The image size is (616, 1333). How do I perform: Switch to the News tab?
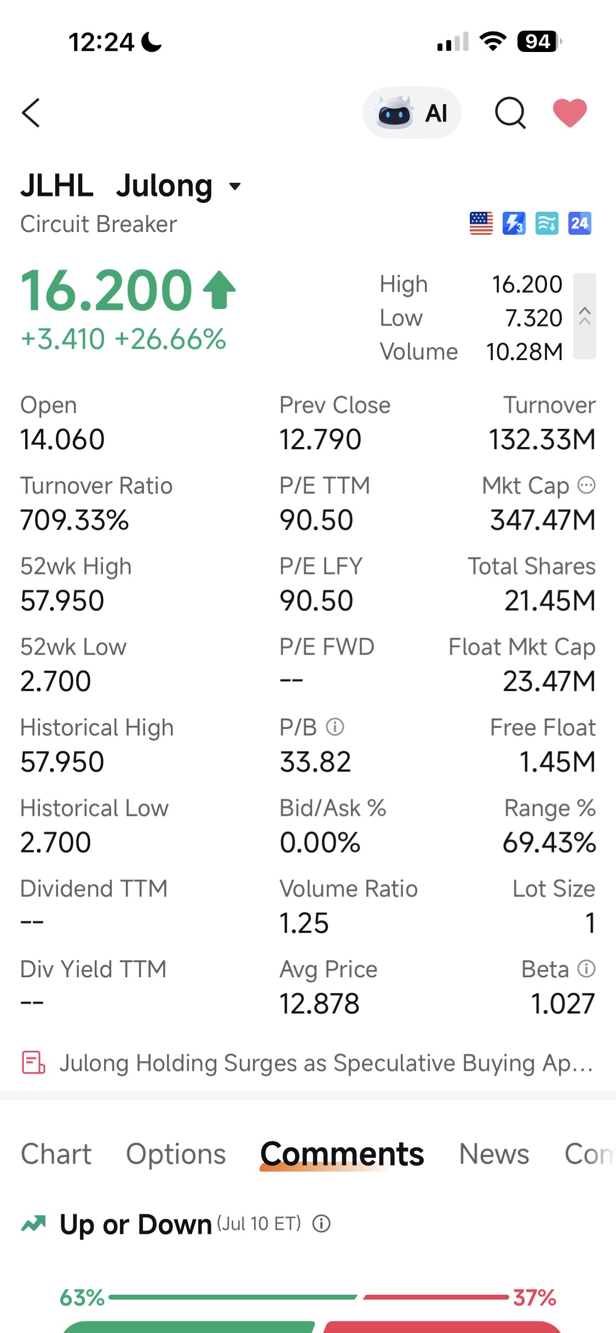(x=494, y=1154)
